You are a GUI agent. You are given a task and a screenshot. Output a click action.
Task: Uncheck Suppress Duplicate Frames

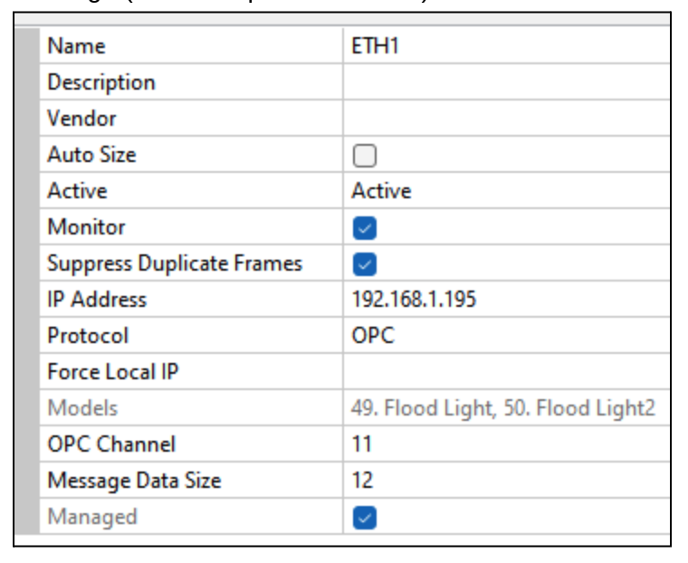pos(364,264)
